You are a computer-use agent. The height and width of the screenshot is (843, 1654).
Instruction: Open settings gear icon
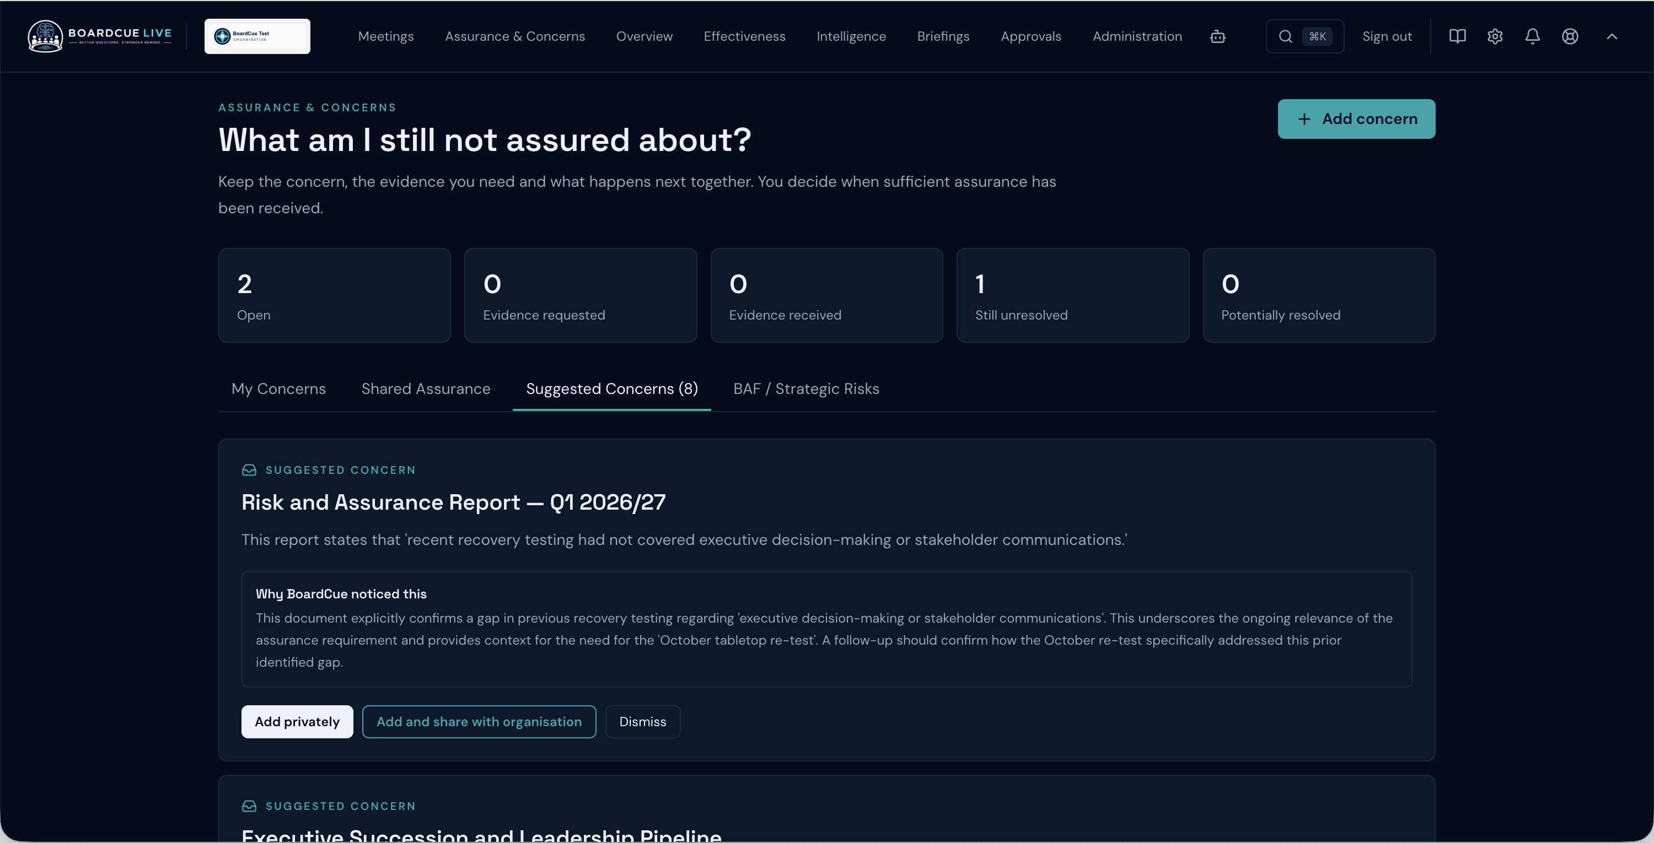coord(1495,36)
